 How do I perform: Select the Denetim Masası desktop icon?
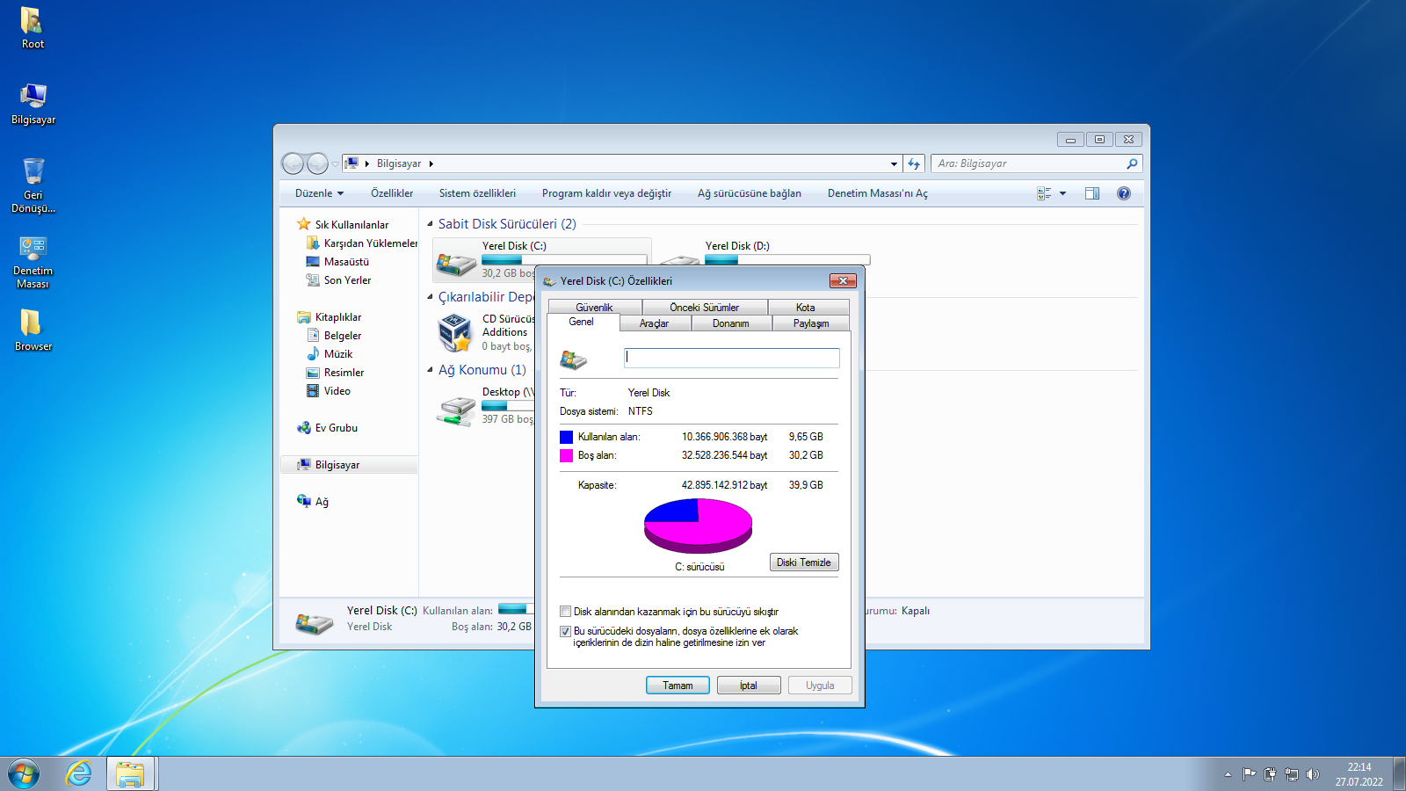pos(33,249)
